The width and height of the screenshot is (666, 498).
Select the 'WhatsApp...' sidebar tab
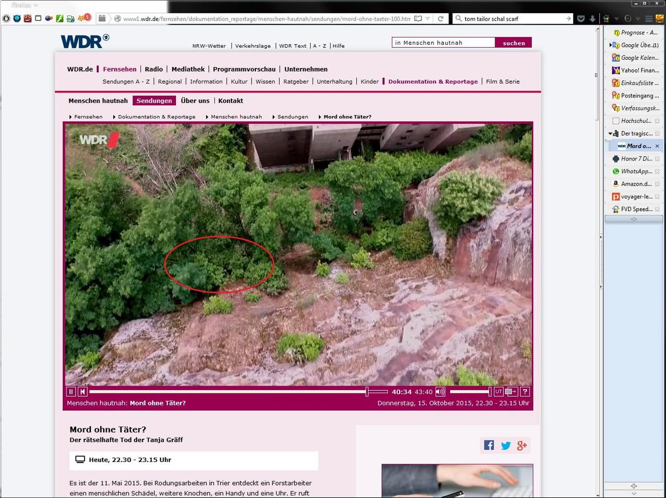[634, 171]
